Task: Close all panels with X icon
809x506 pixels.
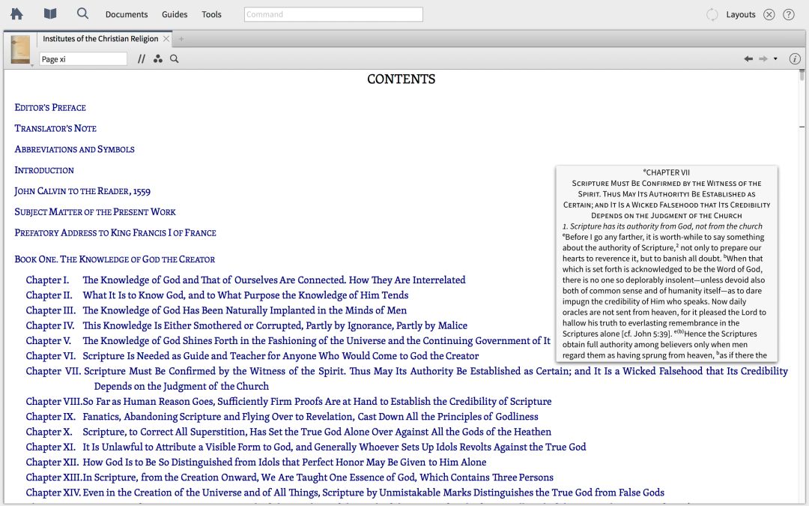Action: [769, 14]
